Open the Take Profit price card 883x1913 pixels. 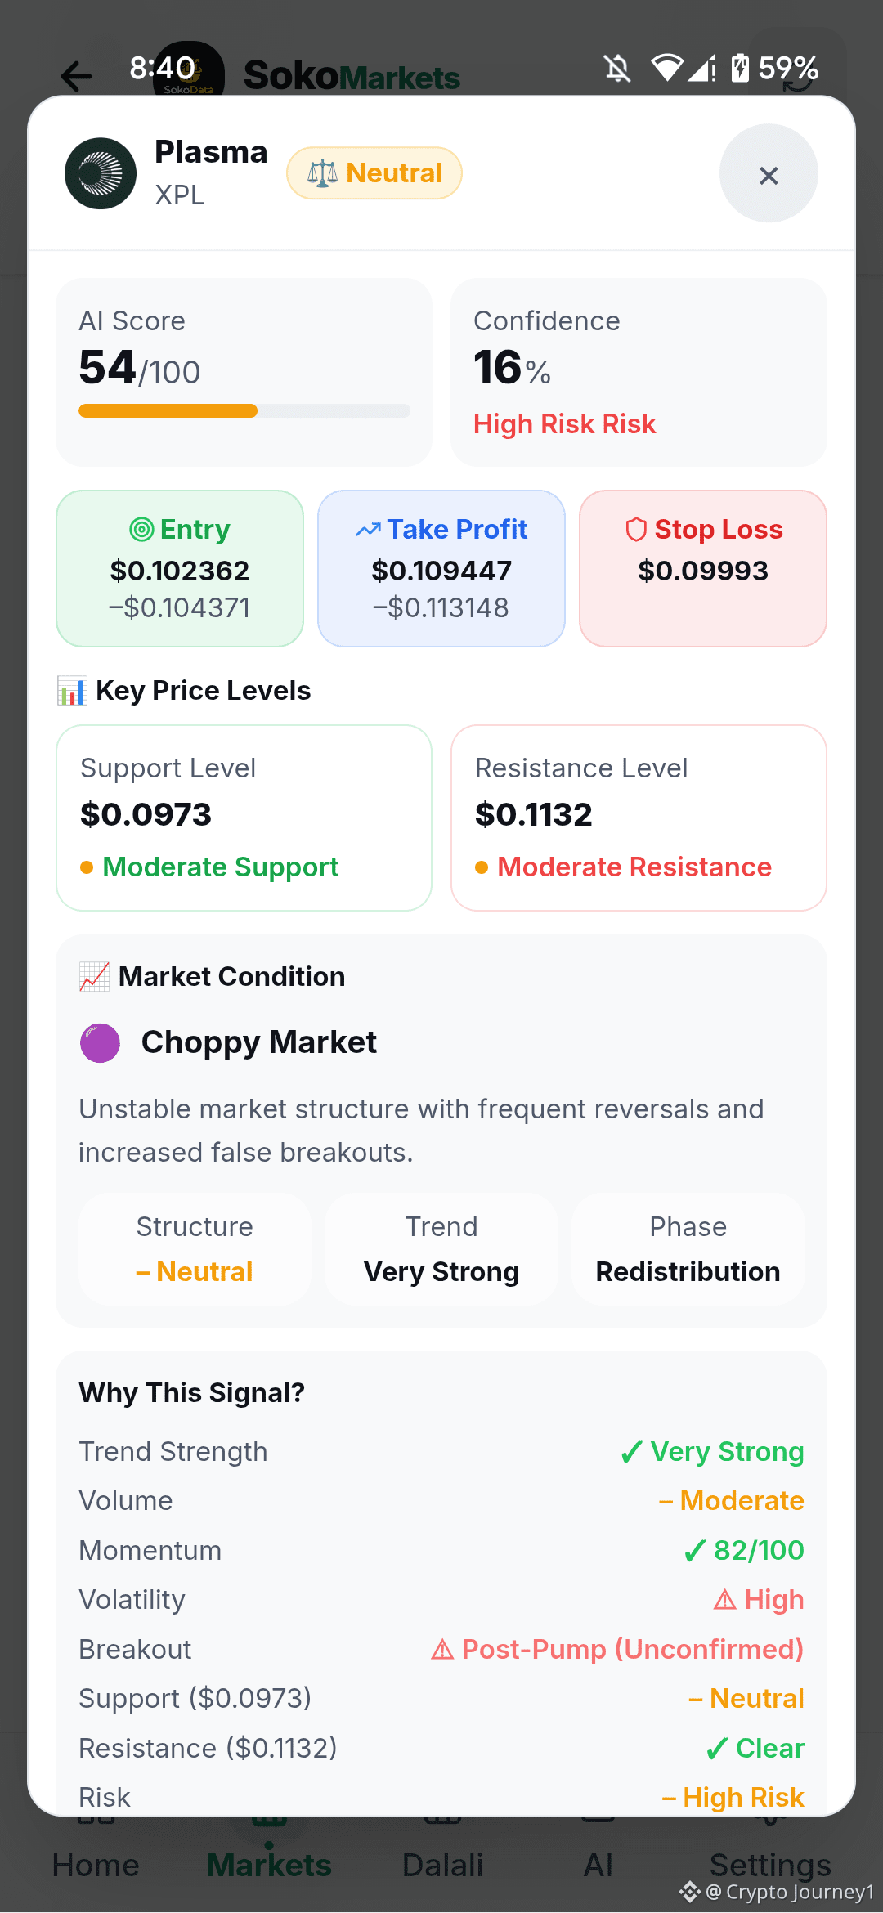pyautogui.click(x=441, y=568)
